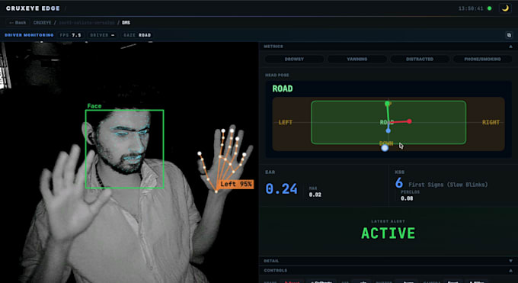Click the First Signs (Slow Blinks) text
518x283 pixels.
[448, 185]
